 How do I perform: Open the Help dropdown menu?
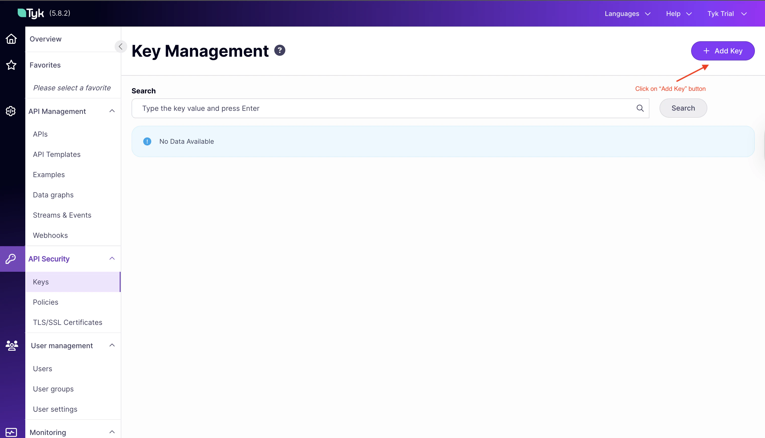coord(678,14)
